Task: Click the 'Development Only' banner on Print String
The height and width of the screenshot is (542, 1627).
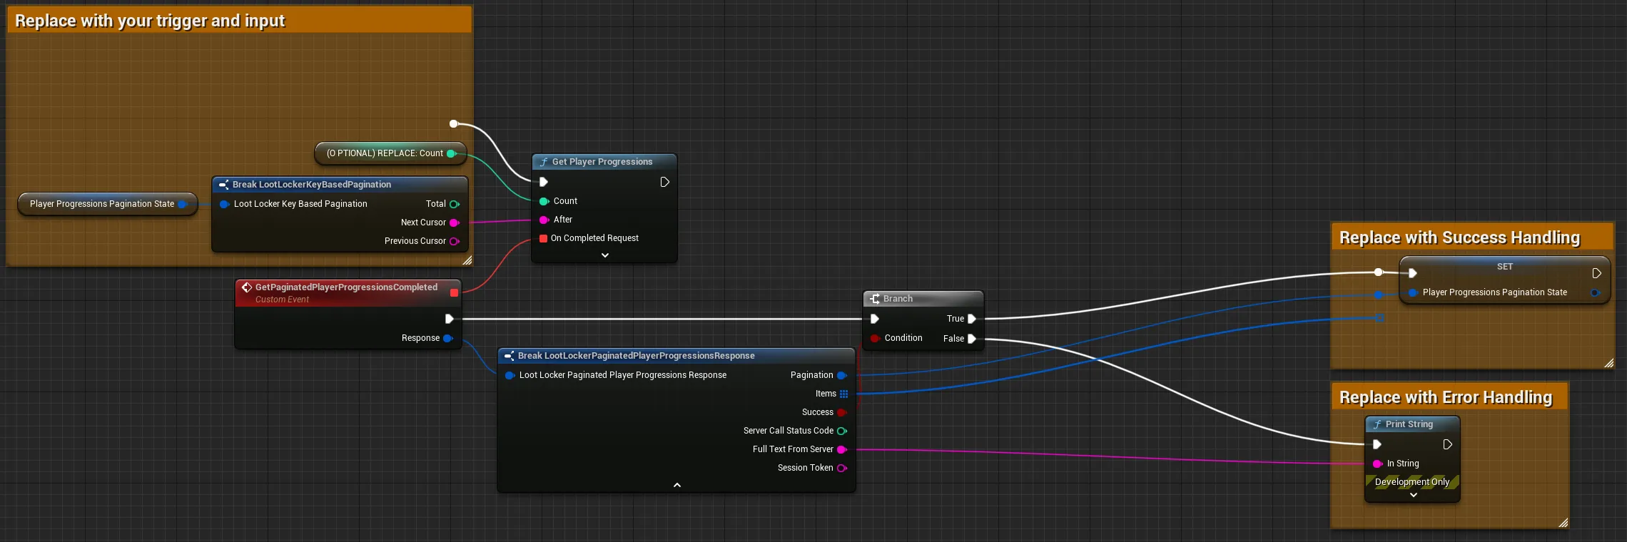Action: (x=1412, y=482)
